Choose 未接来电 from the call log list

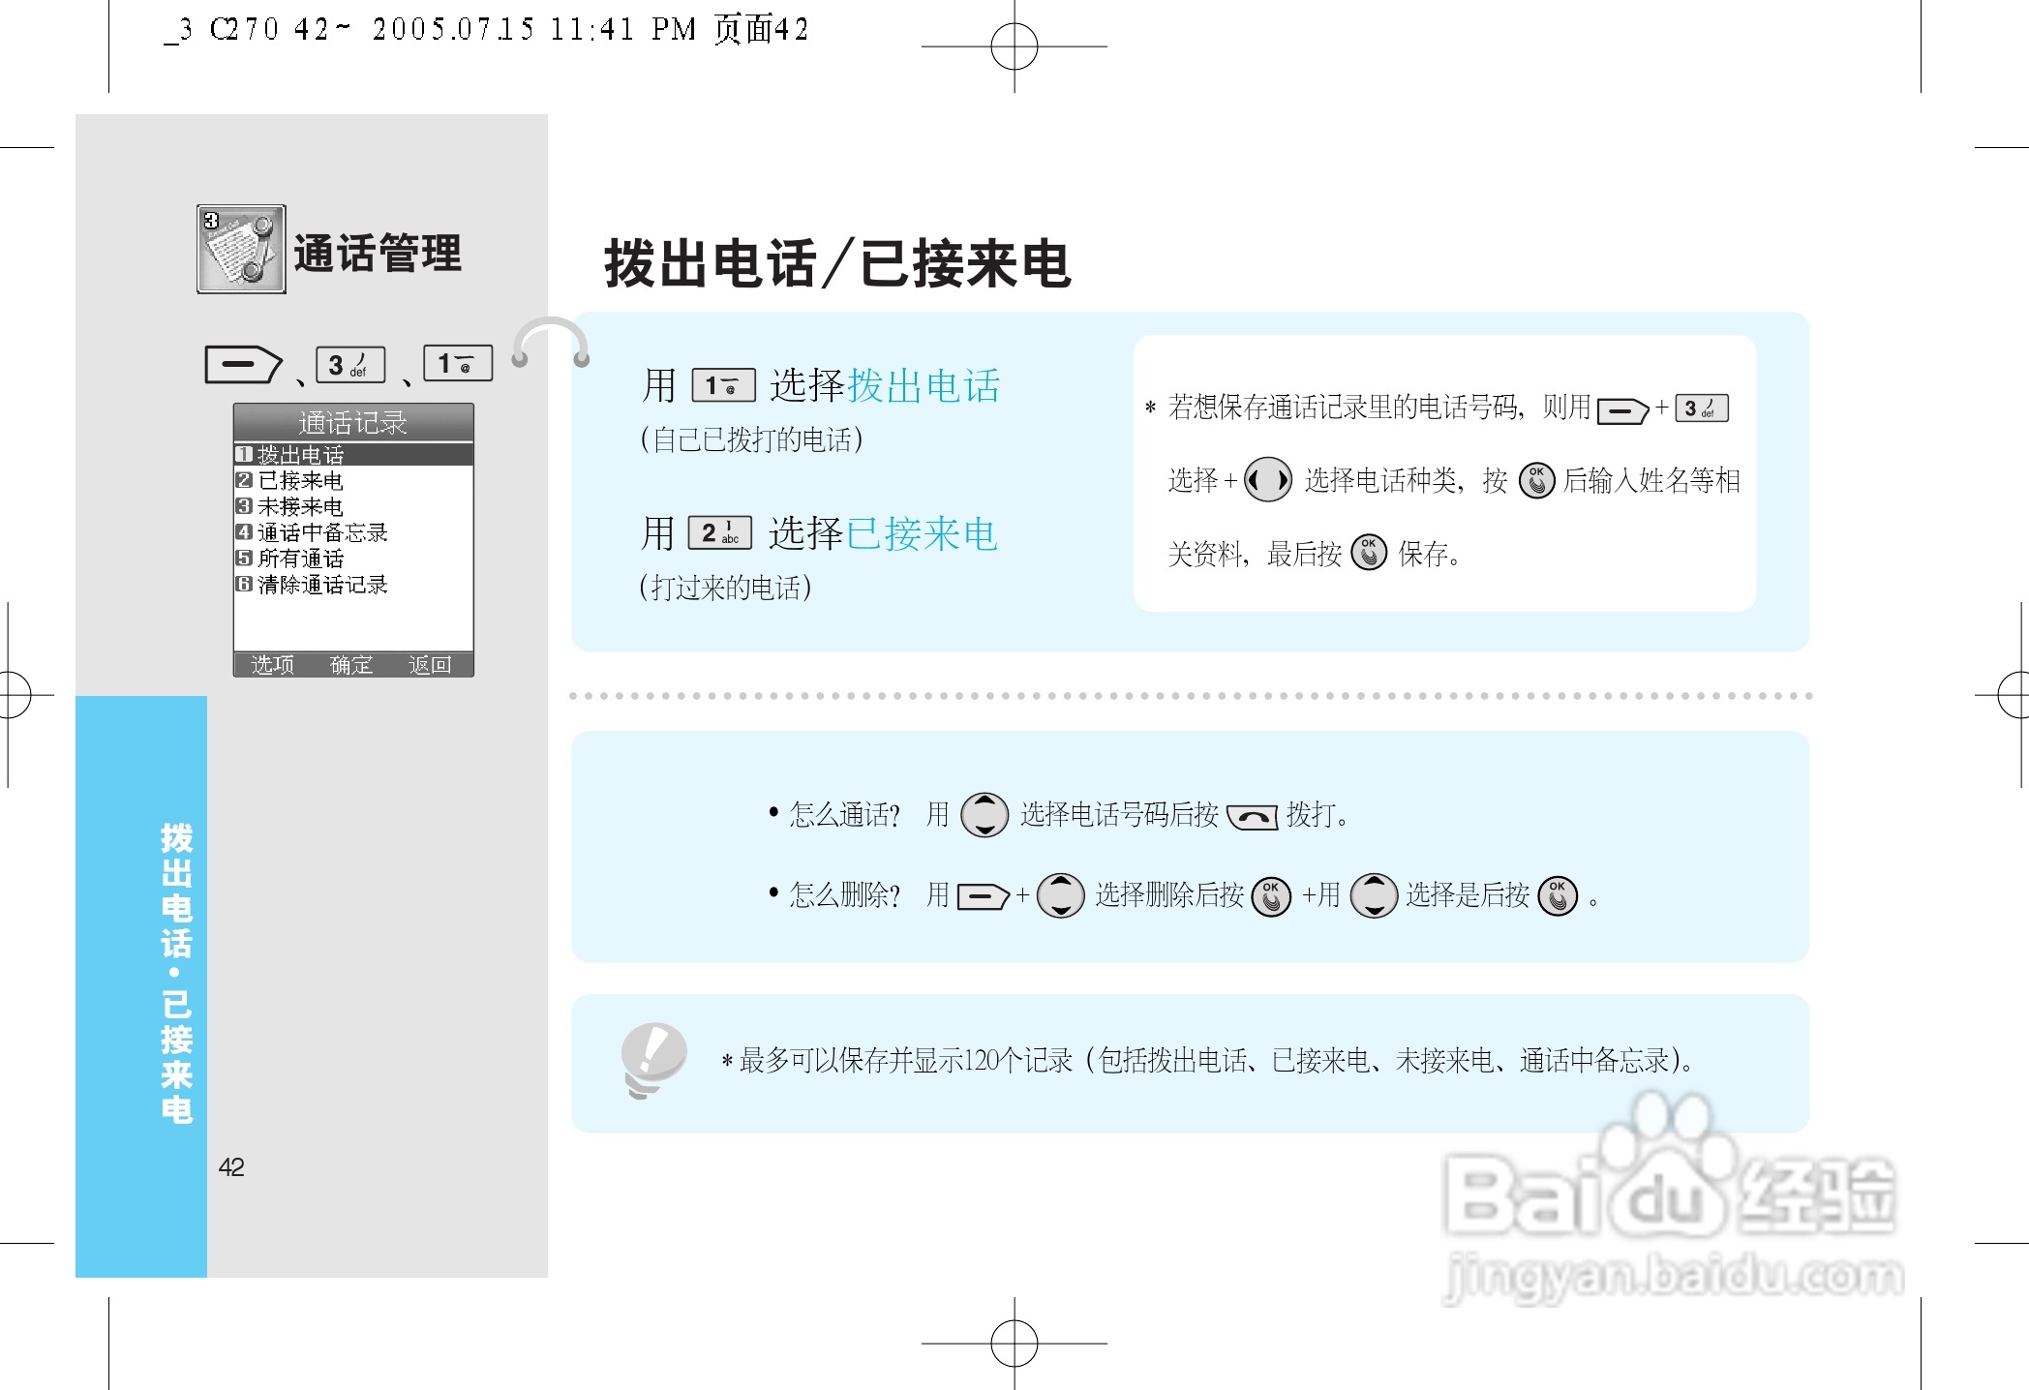[x=300, y=506]
